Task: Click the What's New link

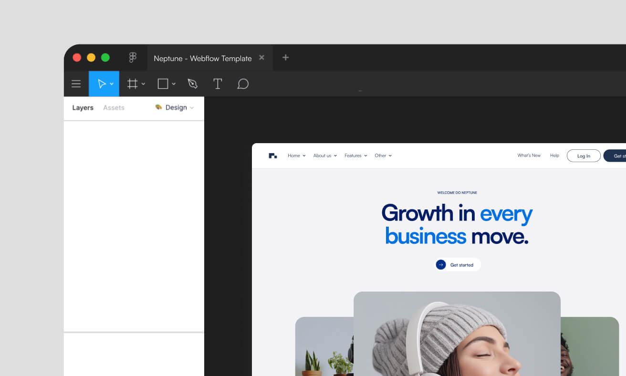Action: tap(529, 156)
